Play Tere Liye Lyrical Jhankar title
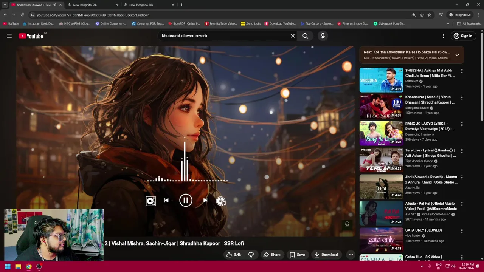 coord(431,153)
